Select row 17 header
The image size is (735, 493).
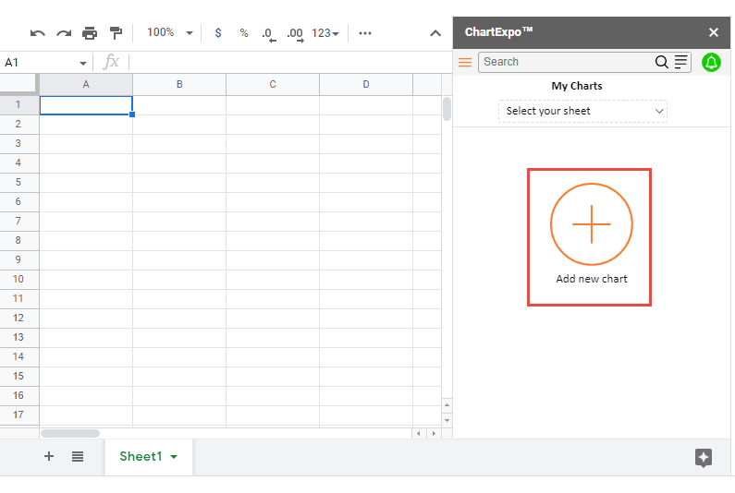(x=18, y=415)
